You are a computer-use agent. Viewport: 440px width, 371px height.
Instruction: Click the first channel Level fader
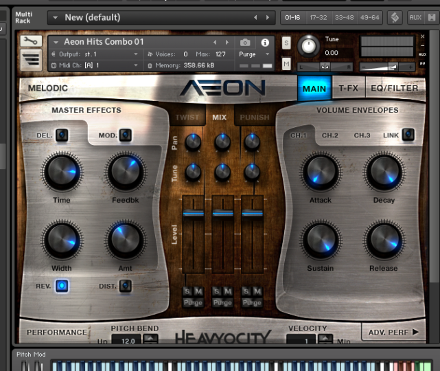coord(193,214)
